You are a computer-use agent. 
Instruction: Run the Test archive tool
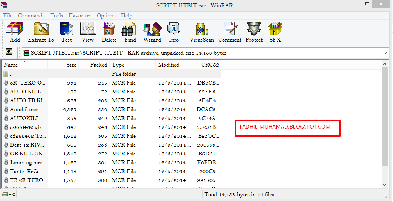pyautogui.click(x=66, y=32)
